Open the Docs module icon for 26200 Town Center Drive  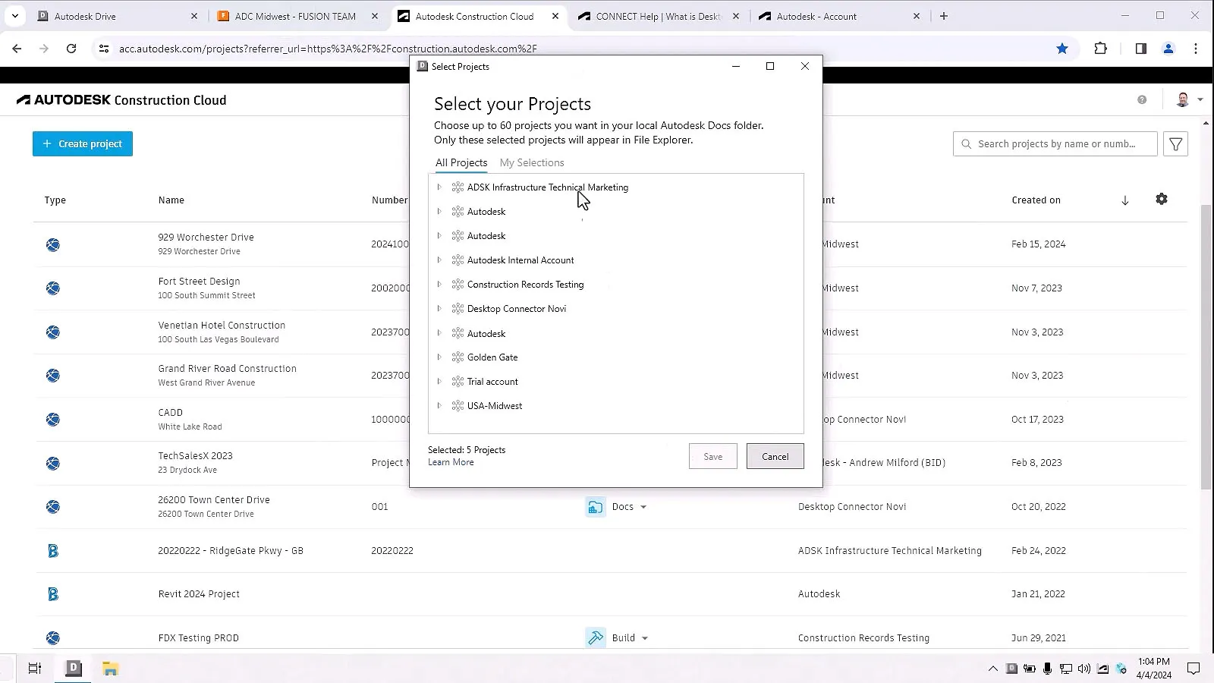pos(596,506)
